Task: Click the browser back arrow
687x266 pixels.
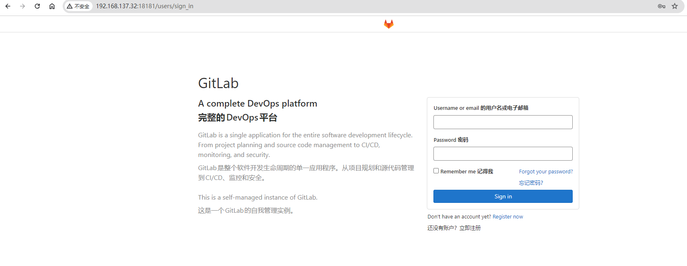Action: point(8,6)
